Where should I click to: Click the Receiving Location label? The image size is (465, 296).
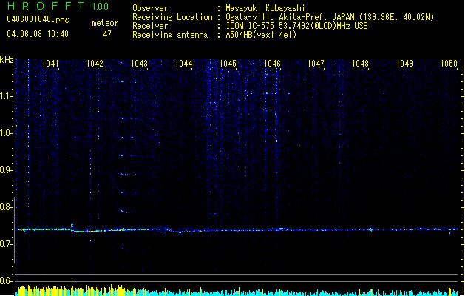172,17
